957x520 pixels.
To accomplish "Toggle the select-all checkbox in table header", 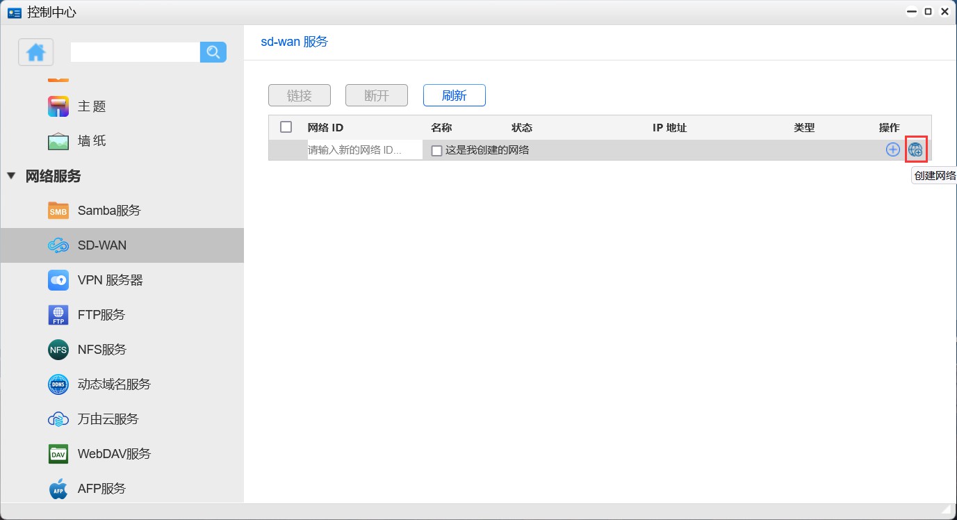I will click(286, 127).
